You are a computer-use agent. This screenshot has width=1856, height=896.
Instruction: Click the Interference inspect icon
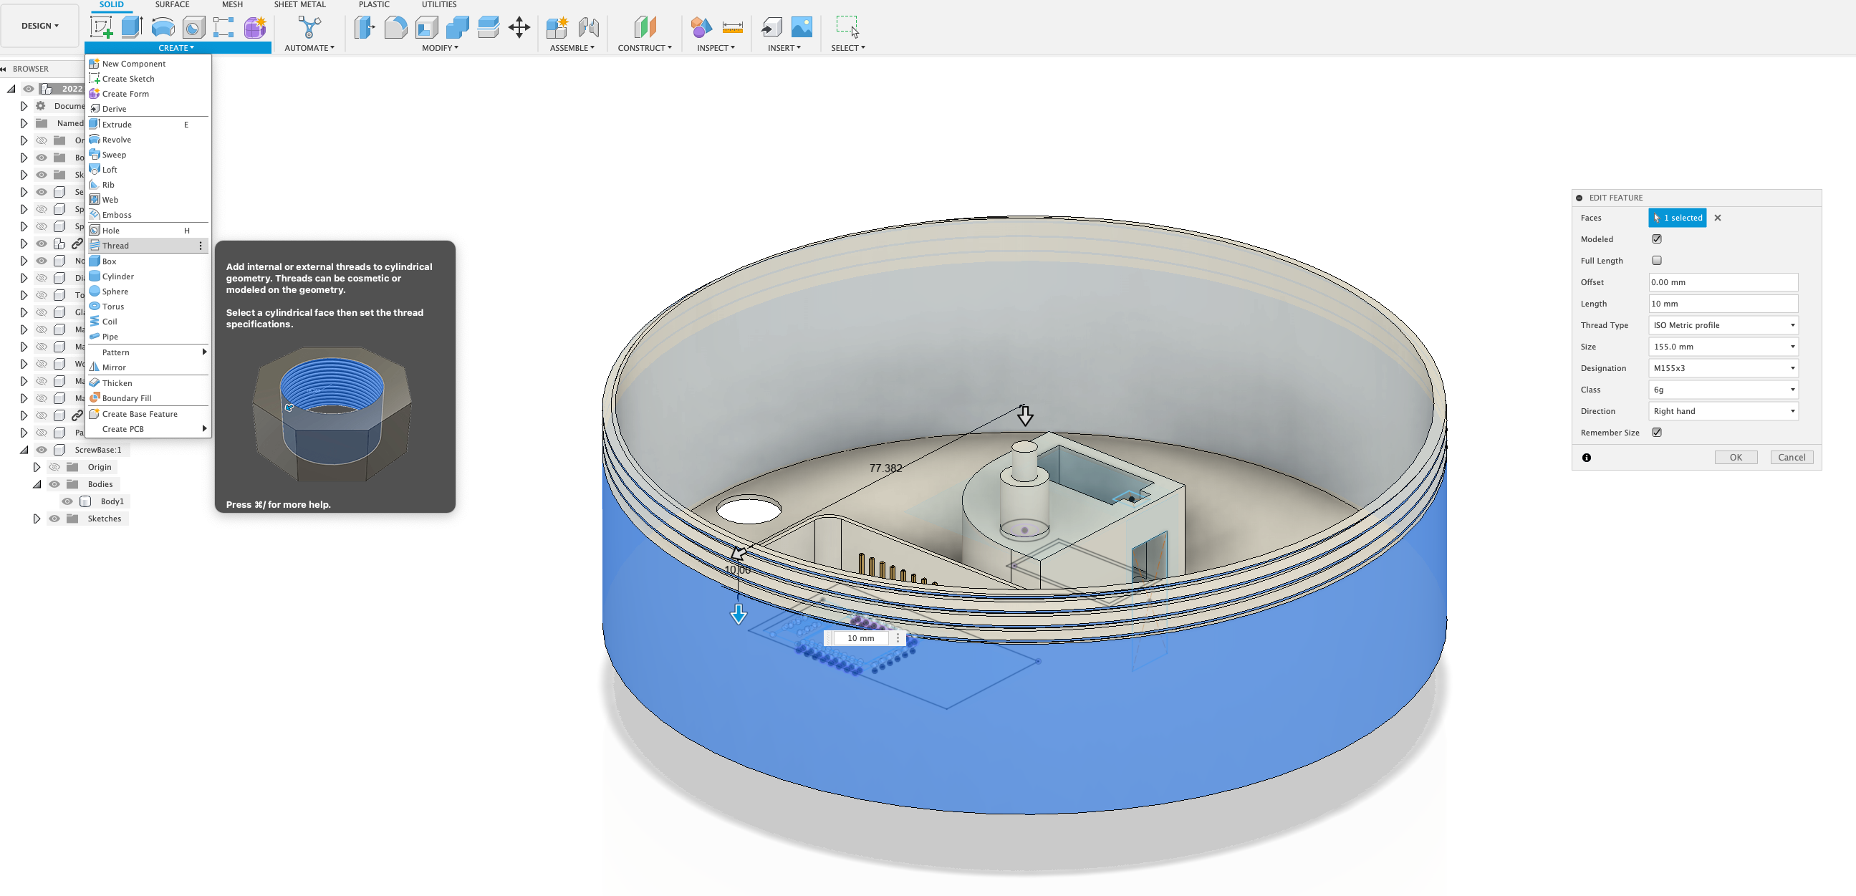click(x=701, y=27)
